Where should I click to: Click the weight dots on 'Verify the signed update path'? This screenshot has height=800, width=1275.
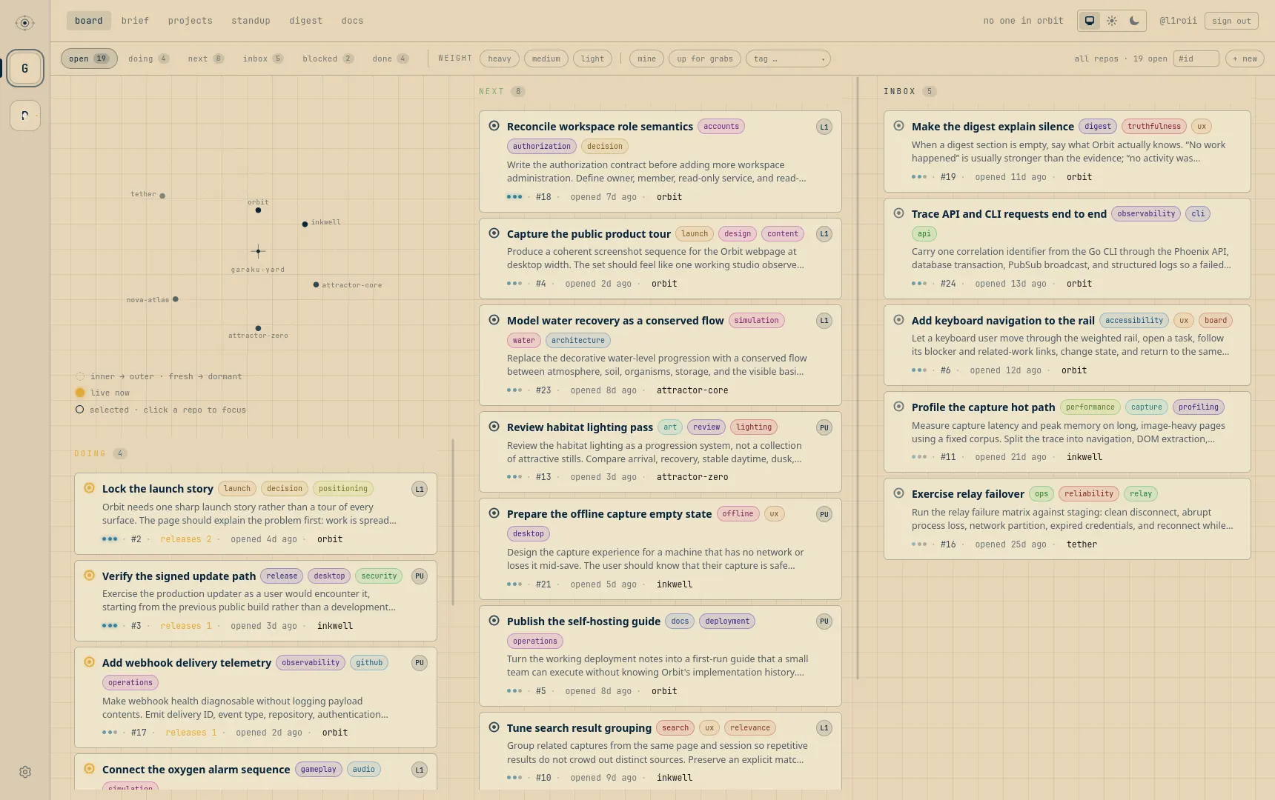point(110,626)
